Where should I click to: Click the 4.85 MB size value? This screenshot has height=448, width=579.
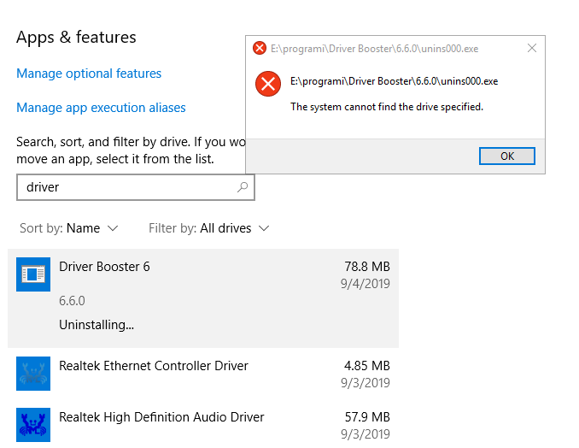(367, 366)
